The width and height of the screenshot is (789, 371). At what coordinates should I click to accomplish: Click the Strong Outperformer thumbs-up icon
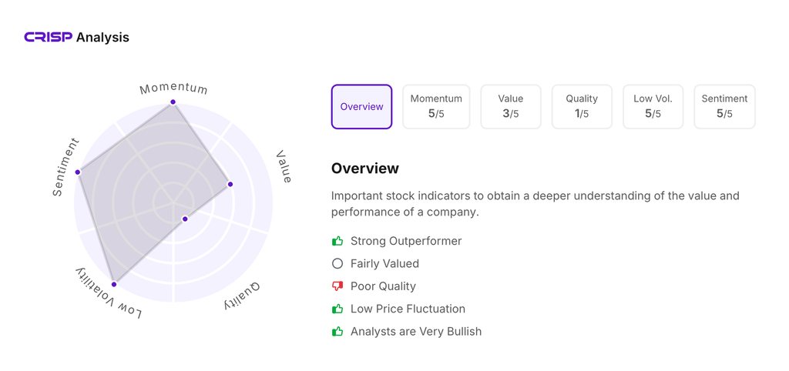[337, 241]
